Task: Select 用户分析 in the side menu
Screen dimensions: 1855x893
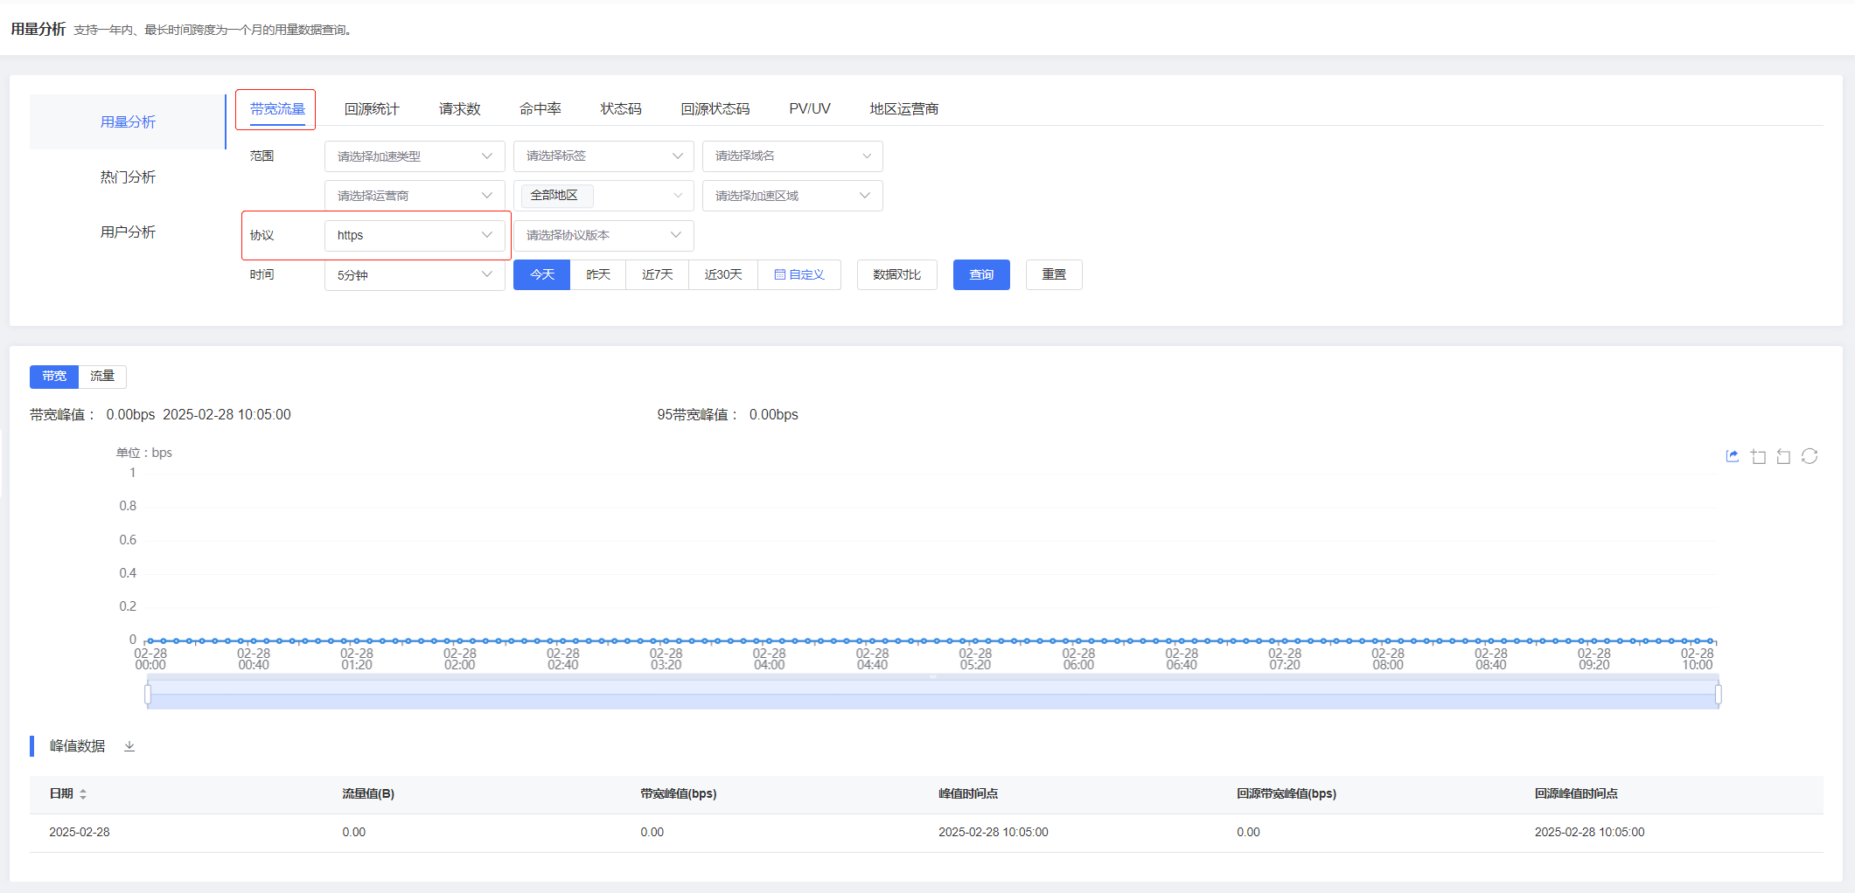Action: pyautogui.click(x=128, y=232)
